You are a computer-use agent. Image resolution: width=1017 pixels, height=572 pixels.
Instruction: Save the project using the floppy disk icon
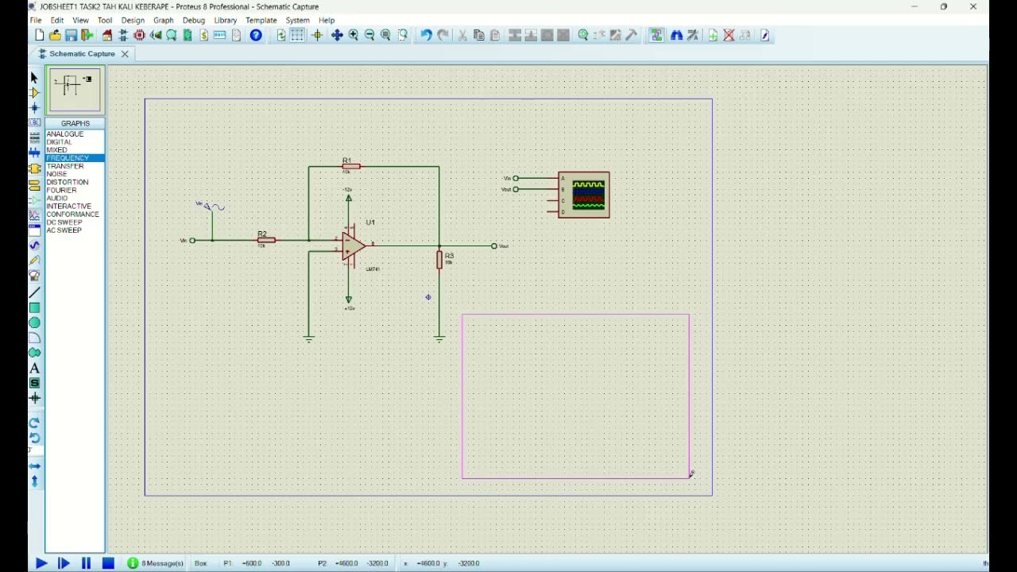(x=71, y=35)
